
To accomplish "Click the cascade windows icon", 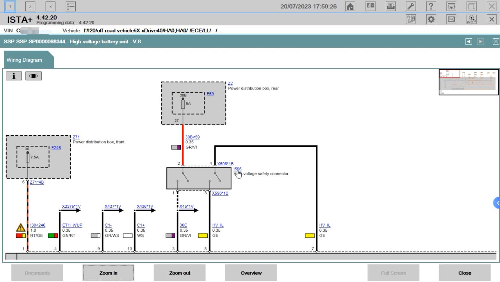I will (x=472, y=6).
